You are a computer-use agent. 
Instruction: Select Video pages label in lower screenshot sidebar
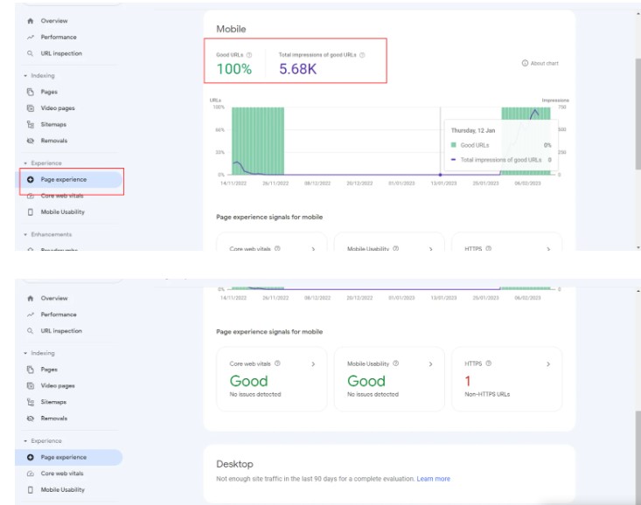[x=58, y=385]
